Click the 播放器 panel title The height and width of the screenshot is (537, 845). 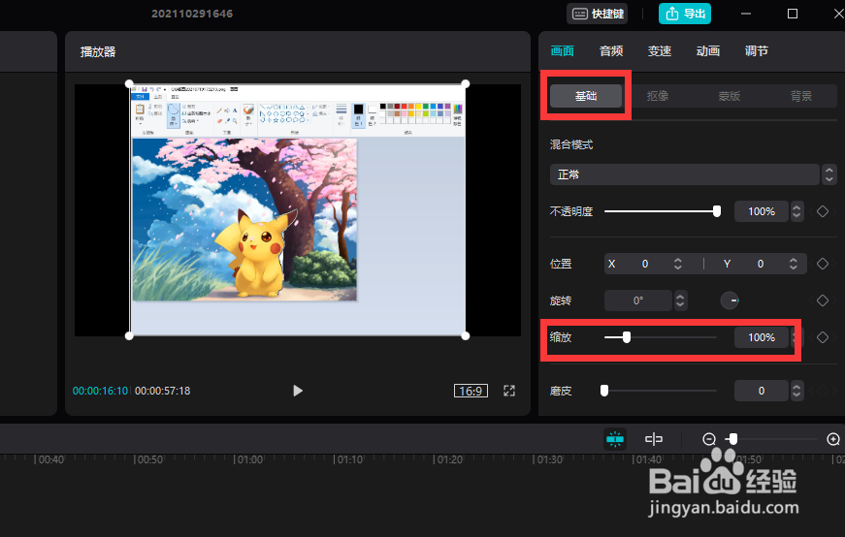[98, 51]
